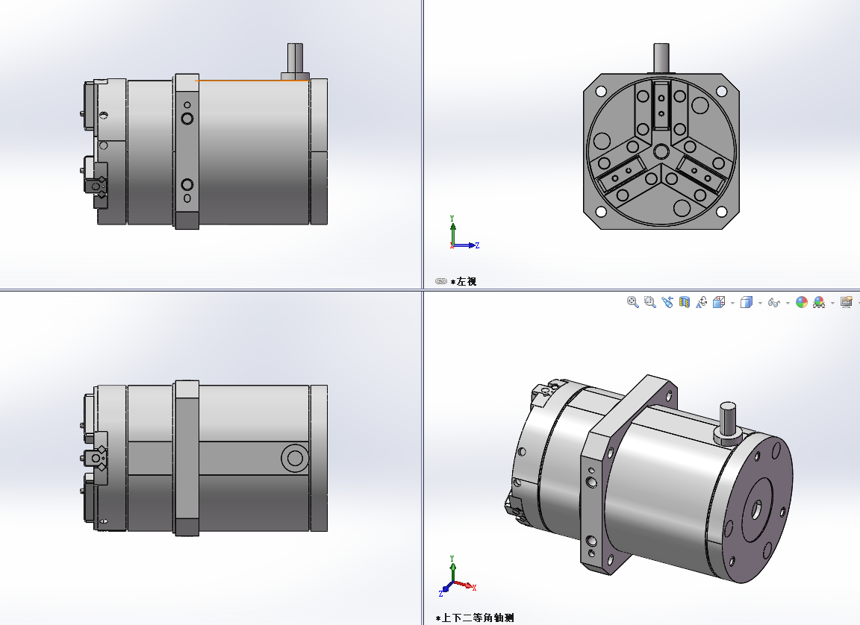Click the Display Style cube icon
The image size is (860, 625).
click(747, 302)
